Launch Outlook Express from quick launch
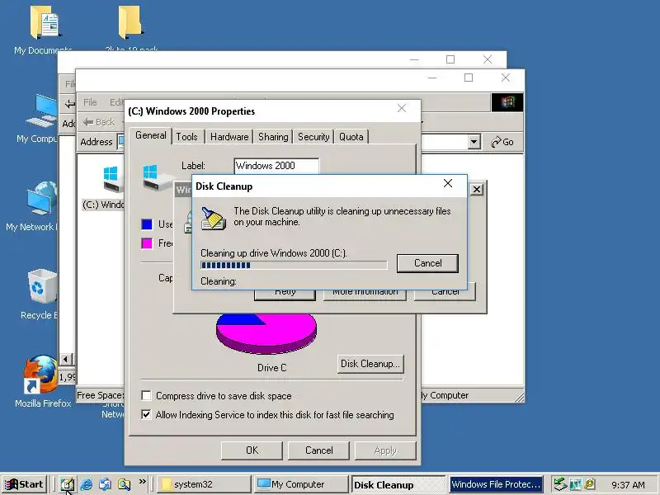This screenshot has width=660, height=495. click(x=105, y=484)
